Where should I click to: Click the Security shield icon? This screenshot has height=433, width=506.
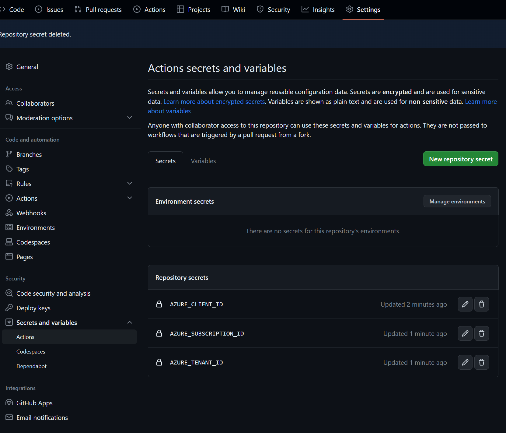(260, 9)
